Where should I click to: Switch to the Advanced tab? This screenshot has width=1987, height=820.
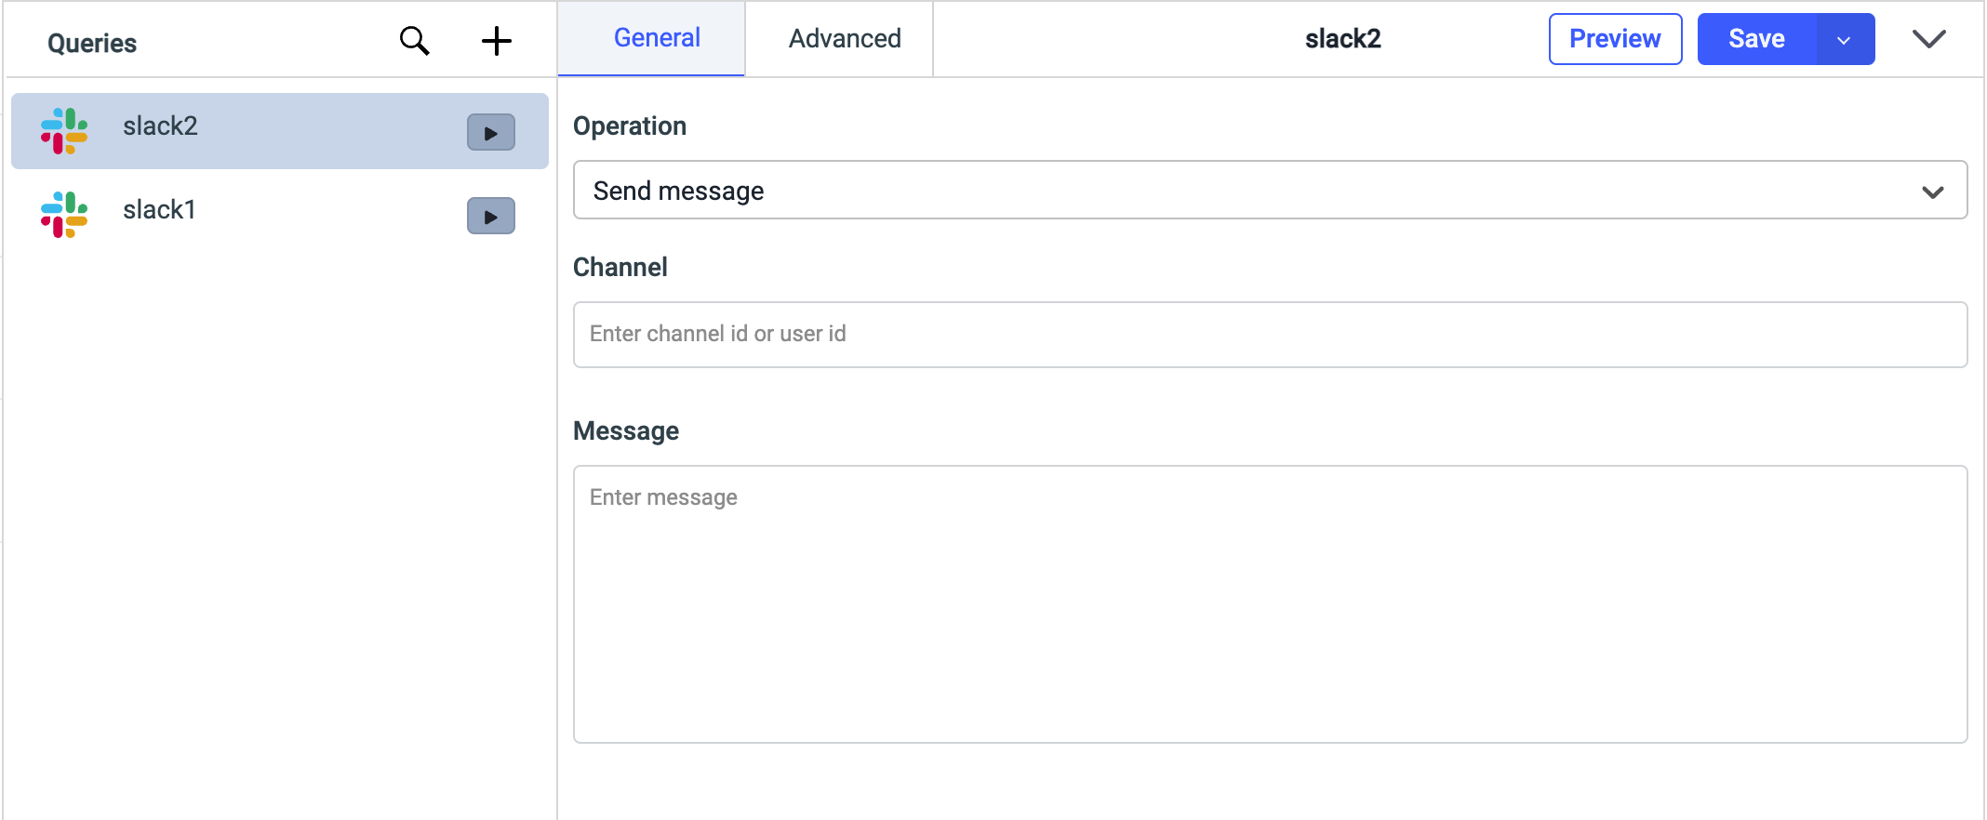point(844,38)
